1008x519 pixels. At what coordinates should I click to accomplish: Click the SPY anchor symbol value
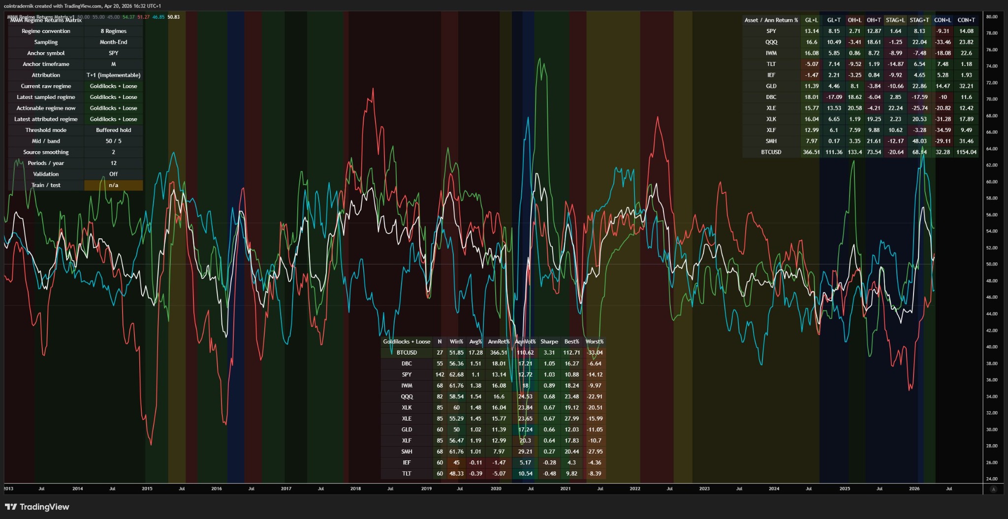tap(113, 53)
